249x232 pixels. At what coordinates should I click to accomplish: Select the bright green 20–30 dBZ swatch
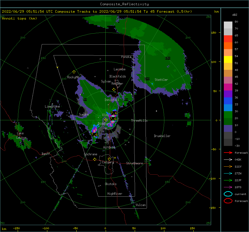[x=228, y=115]
